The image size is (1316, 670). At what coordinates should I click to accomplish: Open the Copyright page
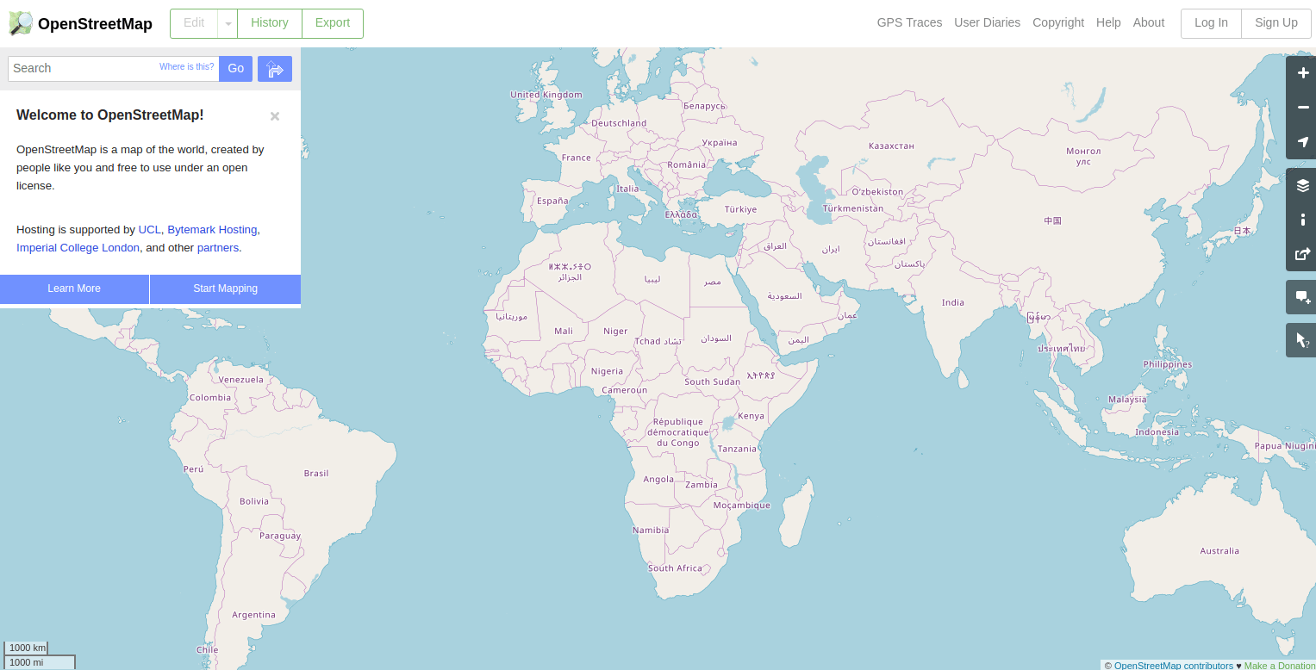pyautogui.click(x=1058, y=22)
